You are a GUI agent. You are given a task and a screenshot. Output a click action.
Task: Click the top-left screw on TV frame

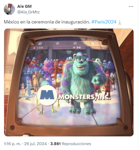26,37
